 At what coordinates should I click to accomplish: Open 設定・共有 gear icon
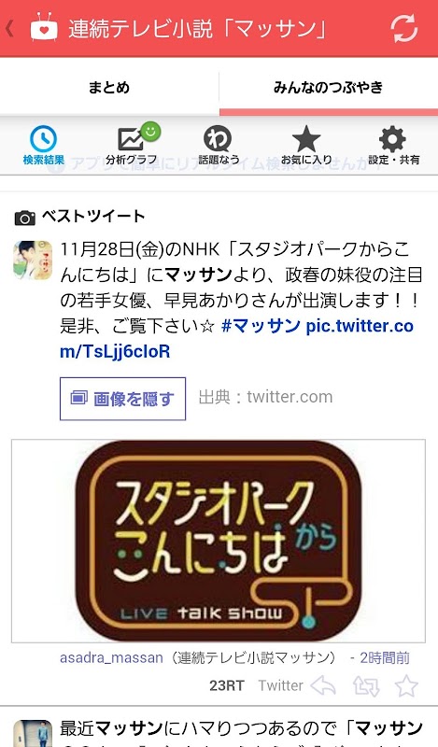392,138
